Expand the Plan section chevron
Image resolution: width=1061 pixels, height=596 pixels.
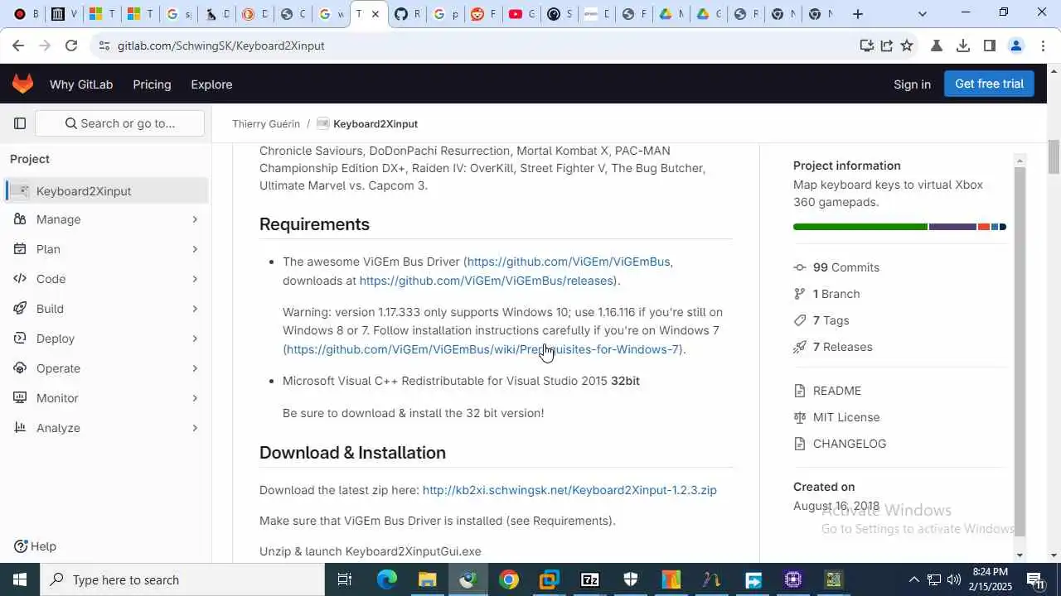[195, 249]
